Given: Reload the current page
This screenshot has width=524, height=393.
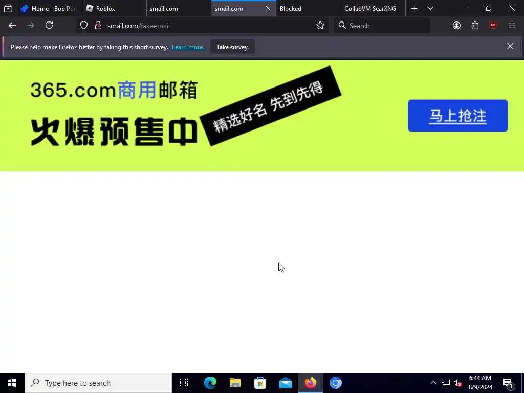Looking at the screenshot, I should [49, 26].
